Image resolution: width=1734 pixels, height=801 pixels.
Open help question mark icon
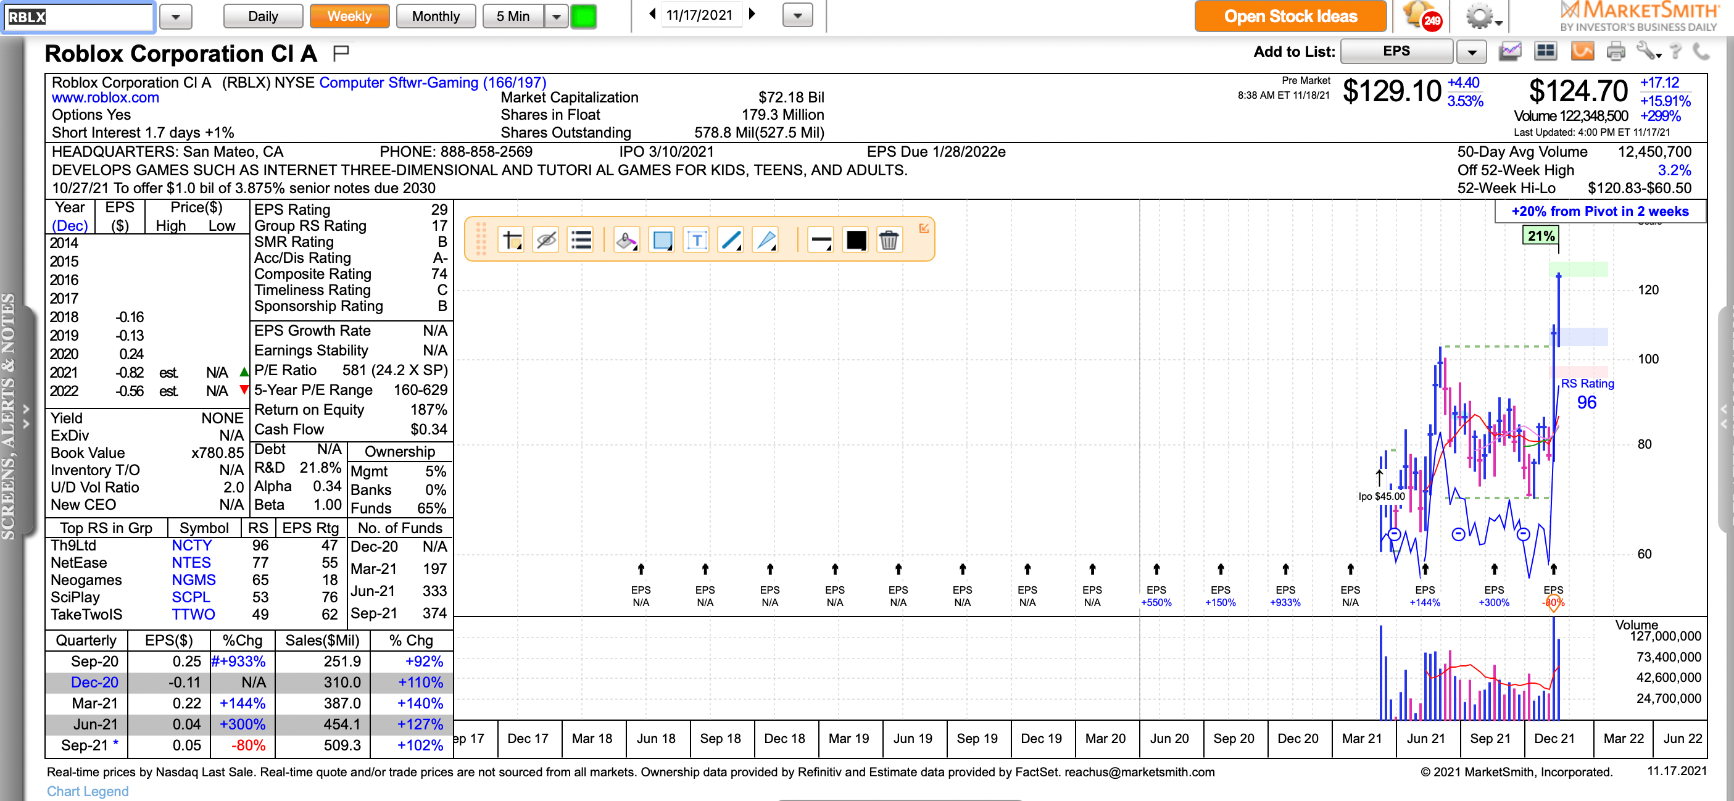tap(1677, 51)
